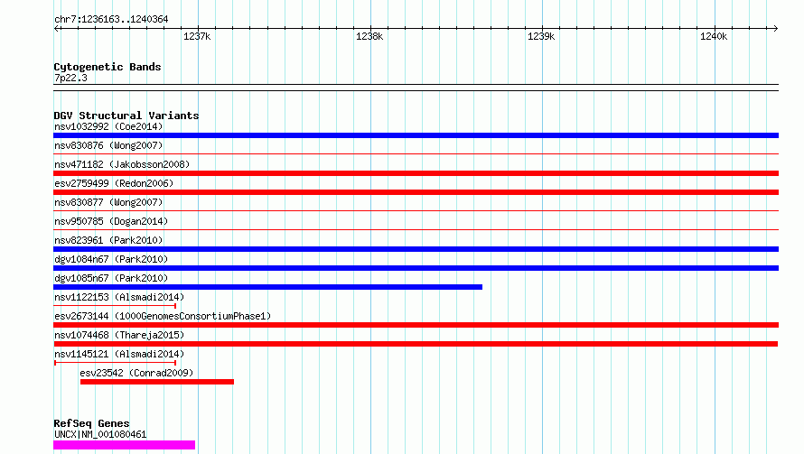Click the nsv950785 (Dogan2014) variant label
This screenshot has height=454, width=804.
tap(111, 221)
